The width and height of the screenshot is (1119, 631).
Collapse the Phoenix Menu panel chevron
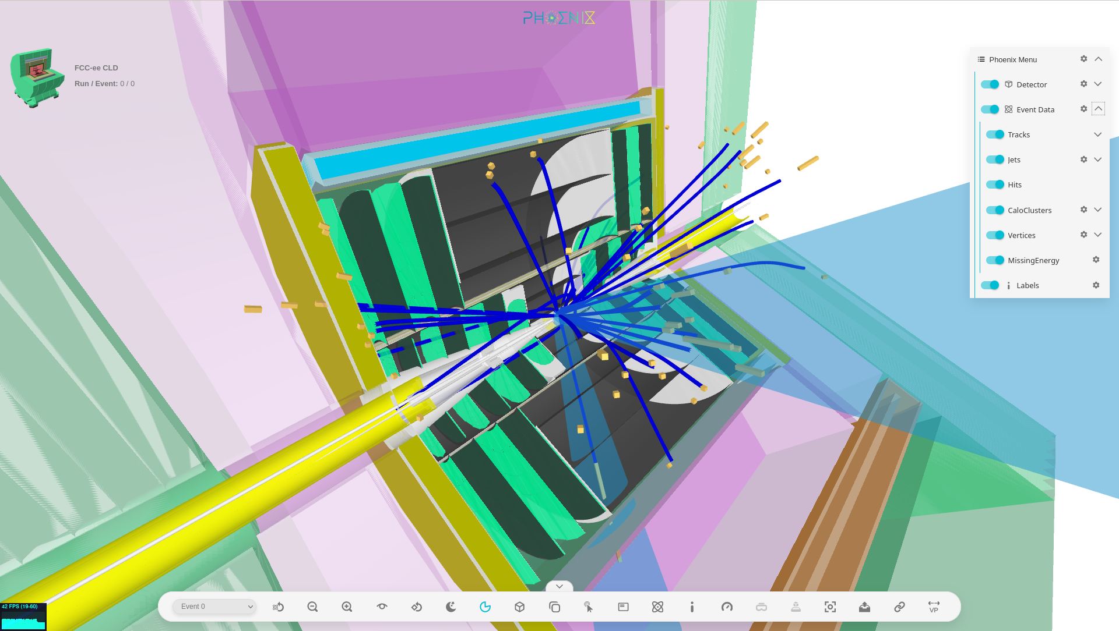pyautogui.click(x=1098, y=59)
